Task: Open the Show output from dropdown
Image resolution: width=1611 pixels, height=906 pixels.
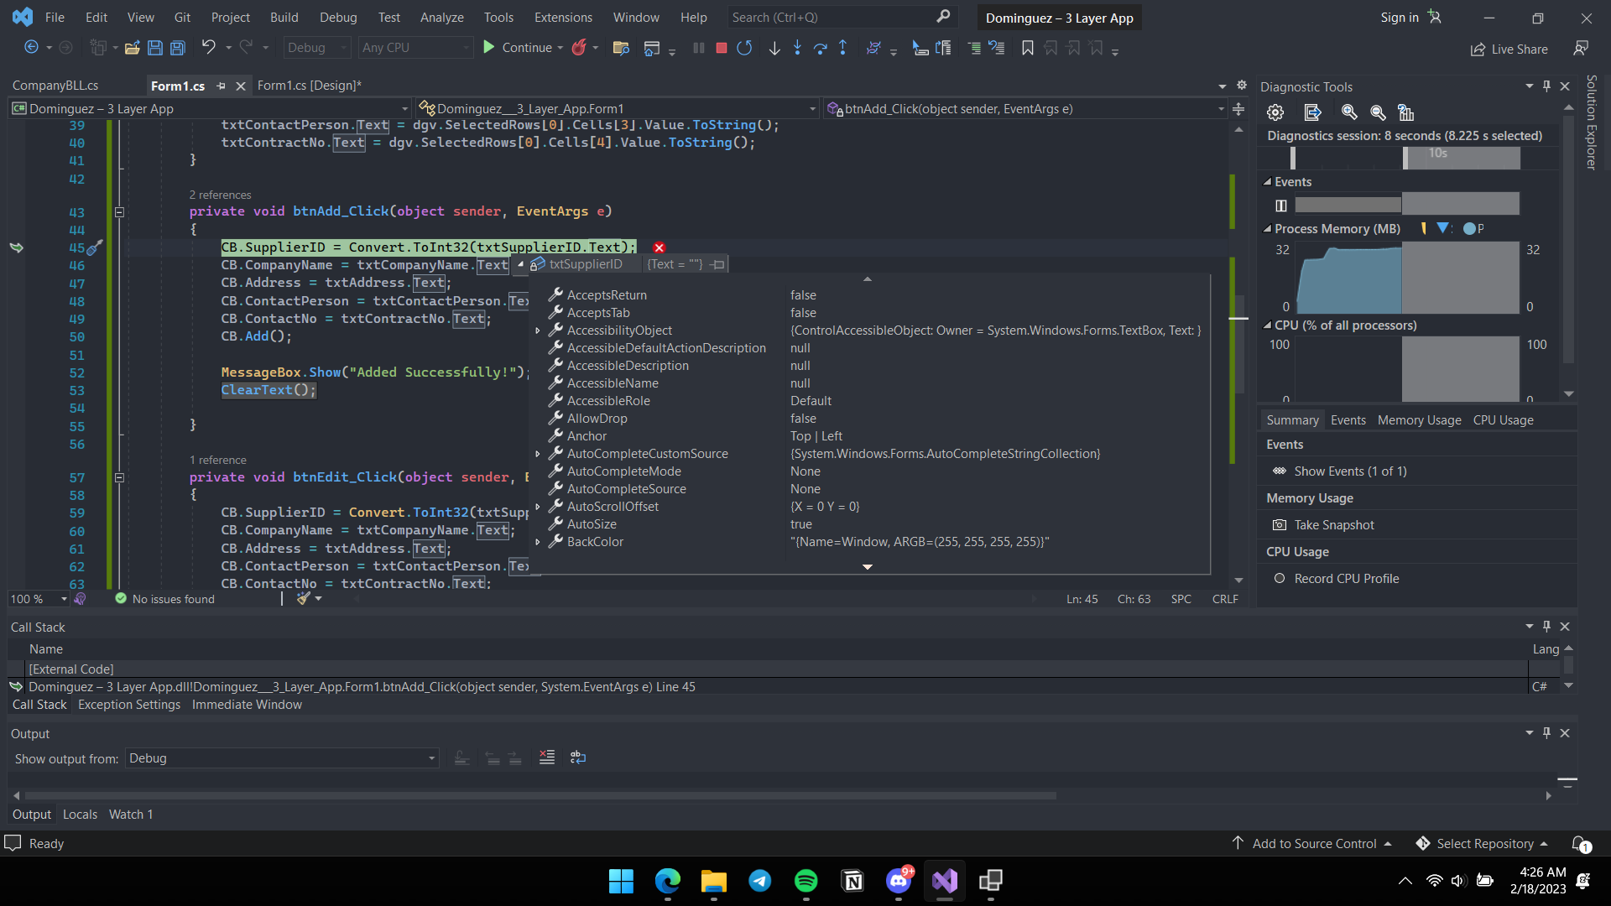Action: 431,758
